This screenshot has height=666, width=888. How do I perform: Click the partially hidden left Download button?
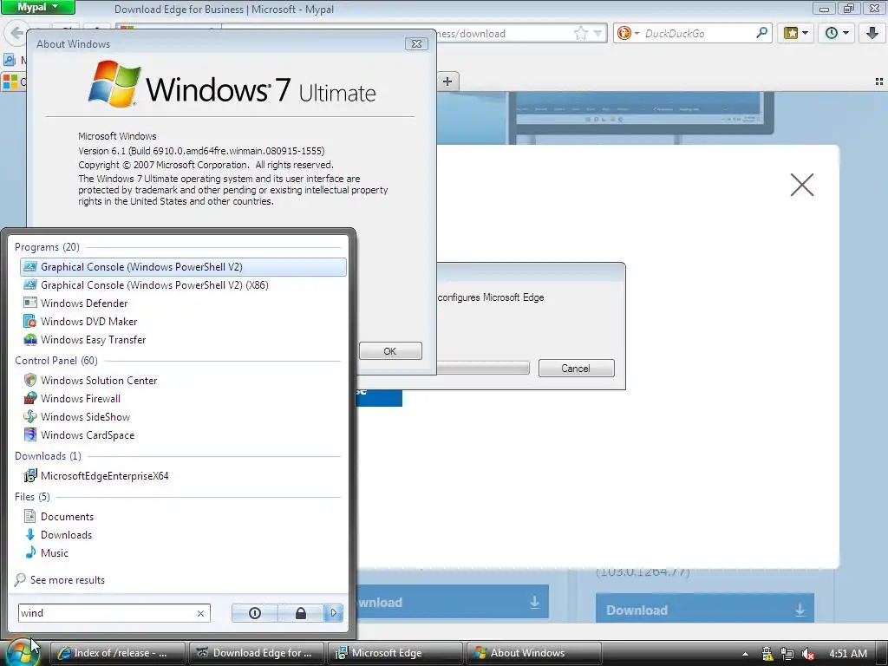[x=453, y=602]
